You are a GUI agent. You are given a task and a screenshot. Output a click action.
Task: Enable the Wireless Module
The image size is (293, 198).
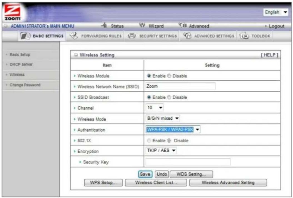pos(149,76)
